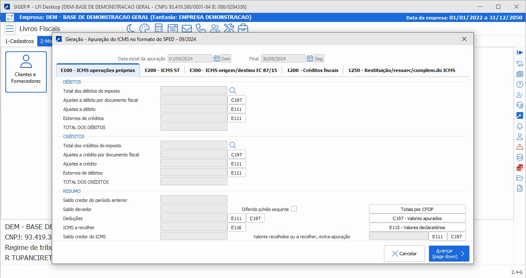This screenshot has width=526, height=278.
Task: Click the notification bell in right sidebar
Action: pyautogui.click(x=520, y=126)
